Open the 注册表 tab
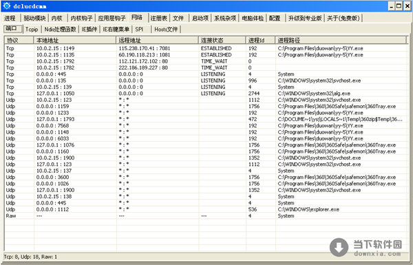 tap(159, 18)
